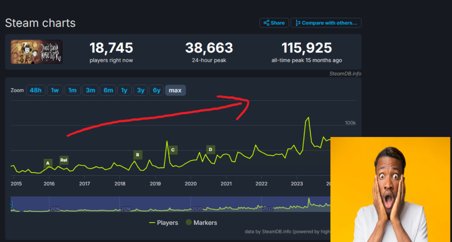Image resolution: width=452 pixels, height=242 pixels.
Task: Click marker A on the chart
Action: [48, 162]
